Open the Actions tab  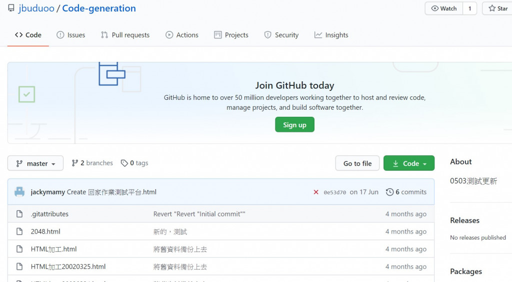(182, 35)
